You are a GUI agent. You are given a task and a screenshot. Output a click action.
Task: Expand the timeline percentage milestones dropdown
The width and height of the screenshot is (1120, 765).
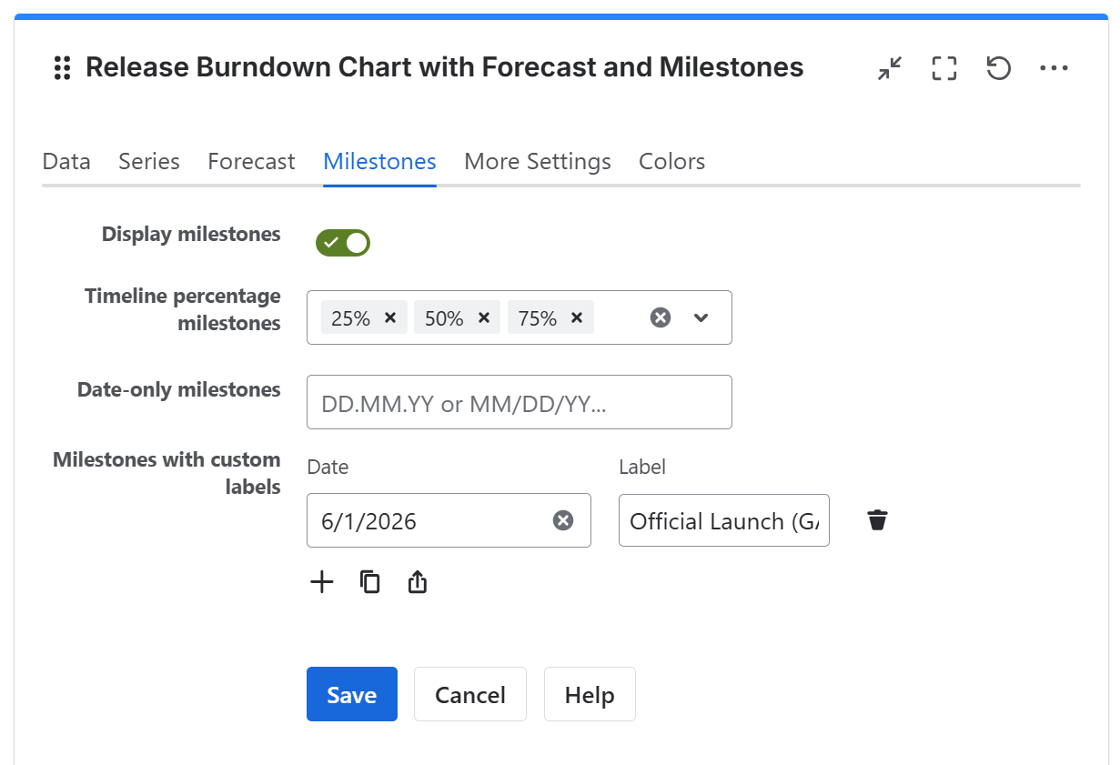[701, 317]
